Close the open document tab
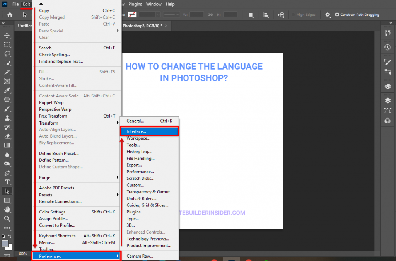Viewport: 396px width, 261px height. [166, 26]
